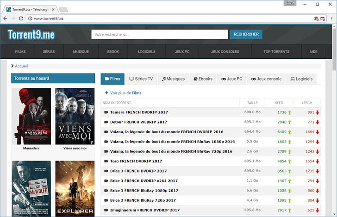The height and width of the screenshot is (217, 337).
Task: Open the AIDE navigation item
Action: [x=313, y=51]
